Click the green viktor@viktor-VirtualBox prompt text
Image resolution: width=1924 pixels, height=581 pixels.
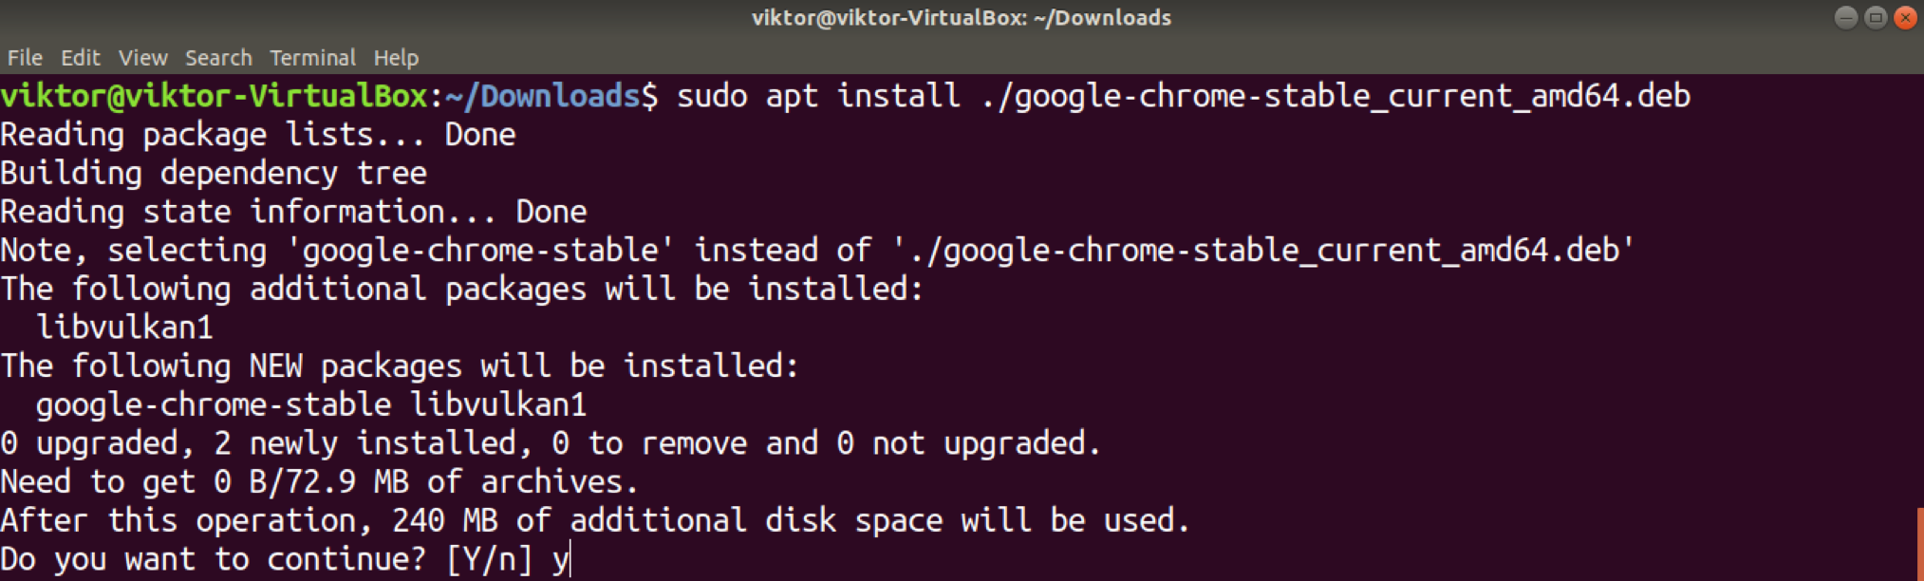point(215,97)
